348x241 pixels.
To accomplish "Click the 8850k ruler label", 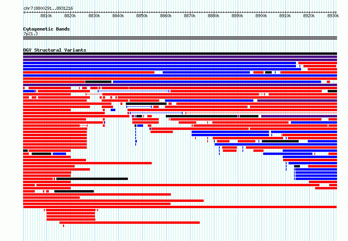I will pos(142,16).
